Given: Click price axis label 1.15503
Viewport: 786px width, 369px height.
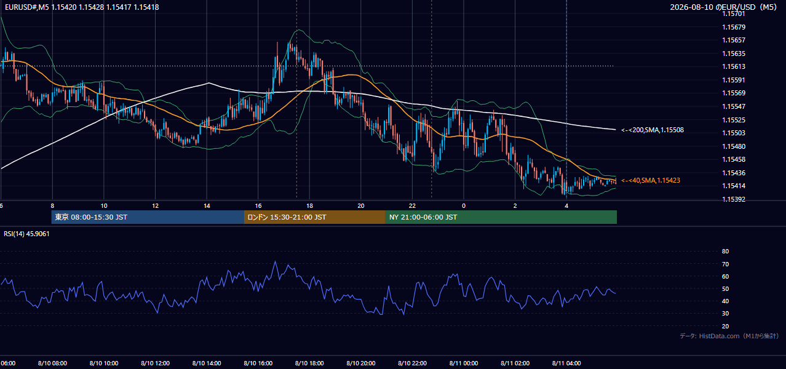Looking at the screenshot, I should 733,133.
